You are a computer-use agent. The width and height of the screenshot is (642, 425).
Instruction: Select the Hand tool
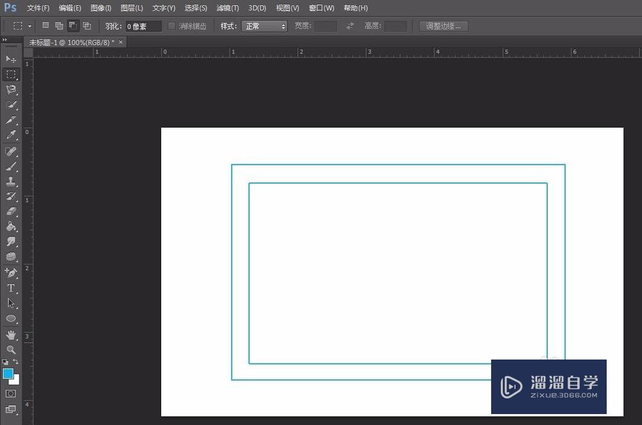coord(11,335)
